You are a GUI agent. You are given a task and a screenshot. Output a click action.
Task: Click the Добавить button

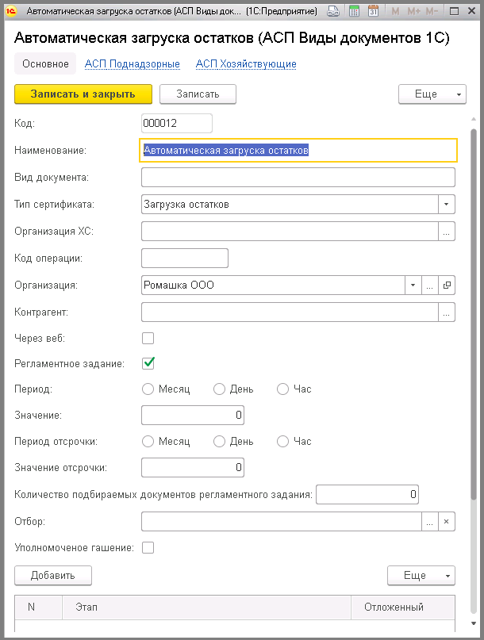point(53,576)
